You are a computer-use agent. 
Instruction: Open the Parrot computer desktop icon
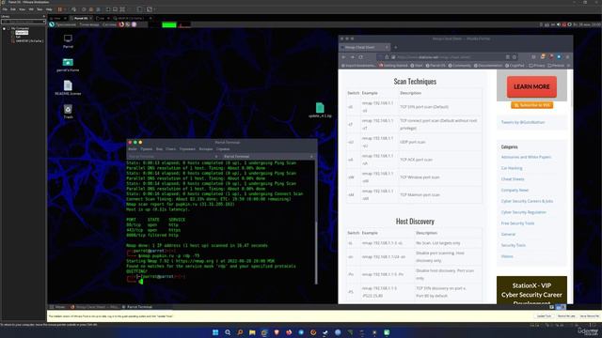68,41
